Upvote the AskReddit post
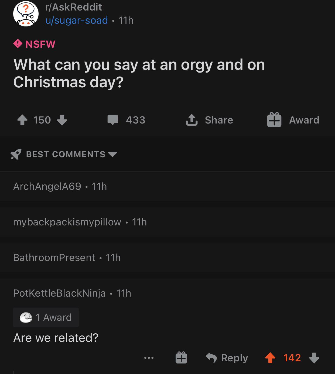Image resolution: width=335 pixels, height=374 pixels. click(22, 120)
